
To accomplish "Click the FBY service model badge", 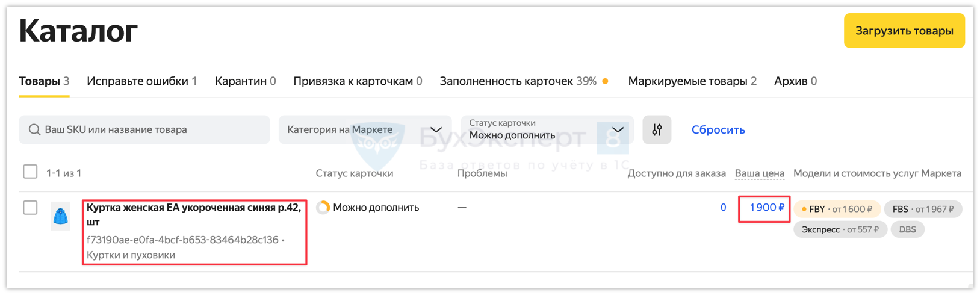I will tap(837, 209).
